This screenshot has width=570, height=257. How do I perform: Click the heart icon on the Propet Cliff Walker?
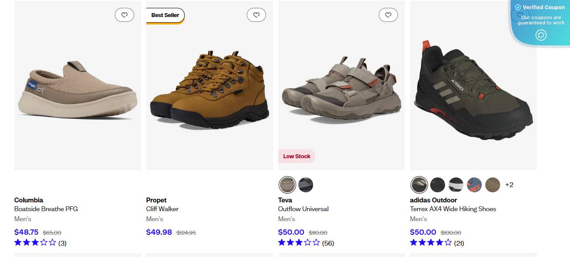click(x=256, y=14)
